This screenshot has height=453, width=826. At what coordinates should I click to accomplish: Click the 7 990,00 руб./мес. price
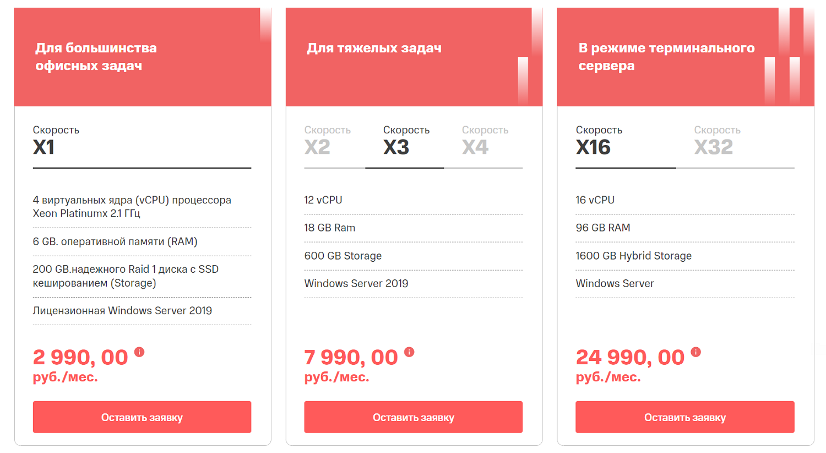pyautogui.click(x=351, y=365)
